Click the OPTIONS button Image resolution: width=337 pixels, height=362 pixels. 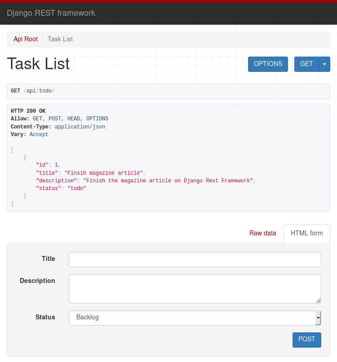268,64
